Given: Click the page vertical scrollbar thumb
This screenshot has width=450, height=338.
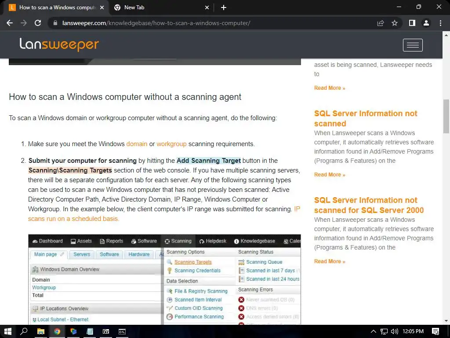Looking at the screenshot, I should (x=446, y=116).
